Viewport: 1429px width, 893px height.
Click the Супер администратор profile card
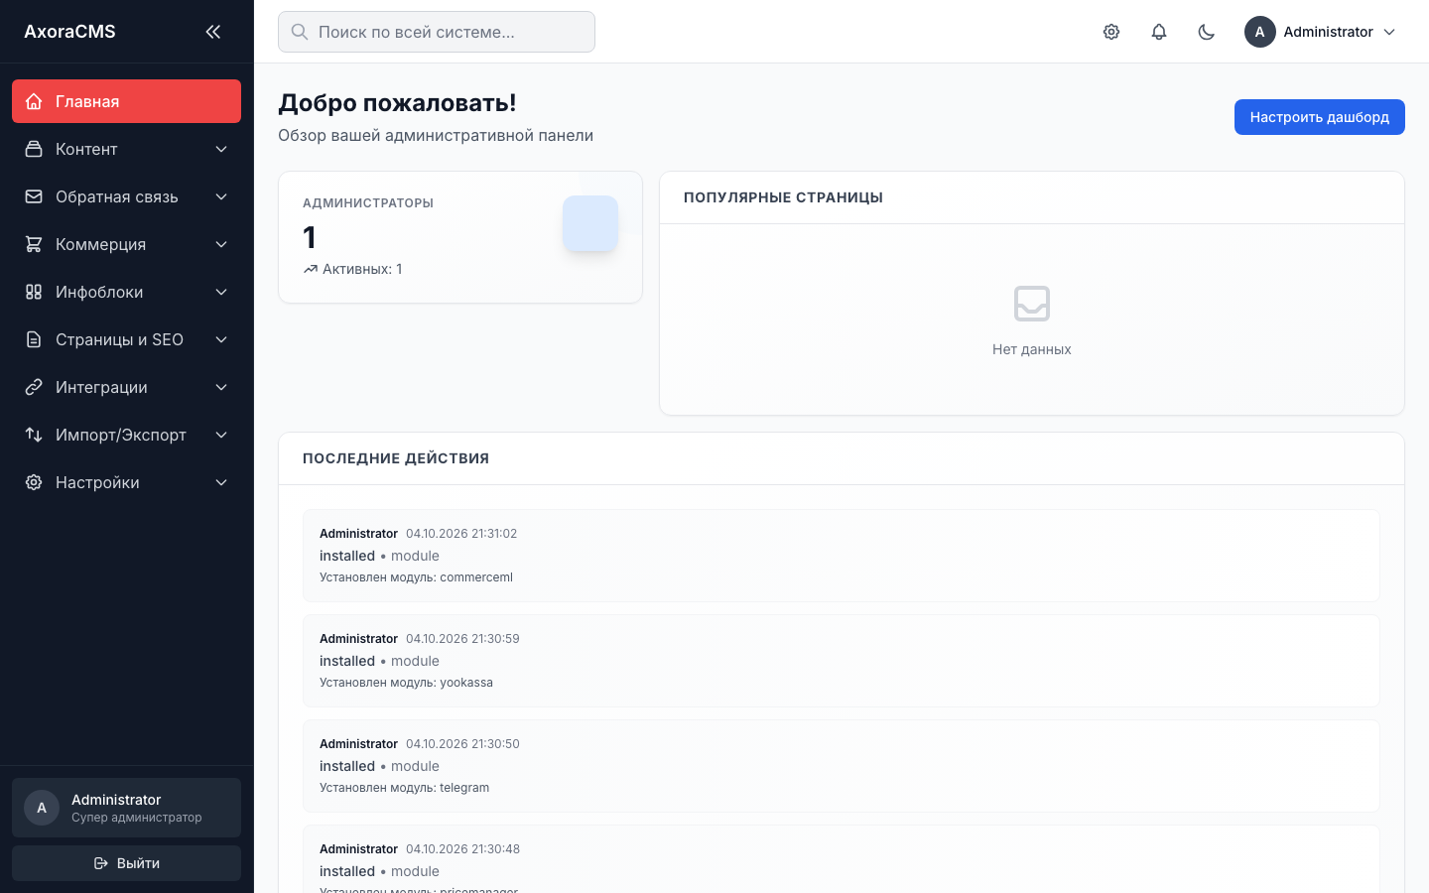point(126,808)
